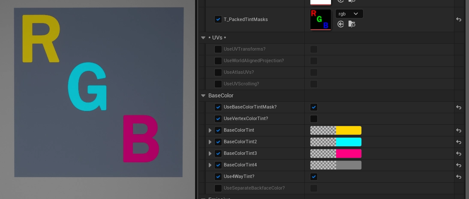The height and width of the screenshot is (199, 469).
Task: Collapse the BaseColor category
Action: pyautogui.click(x=203, y=96)
